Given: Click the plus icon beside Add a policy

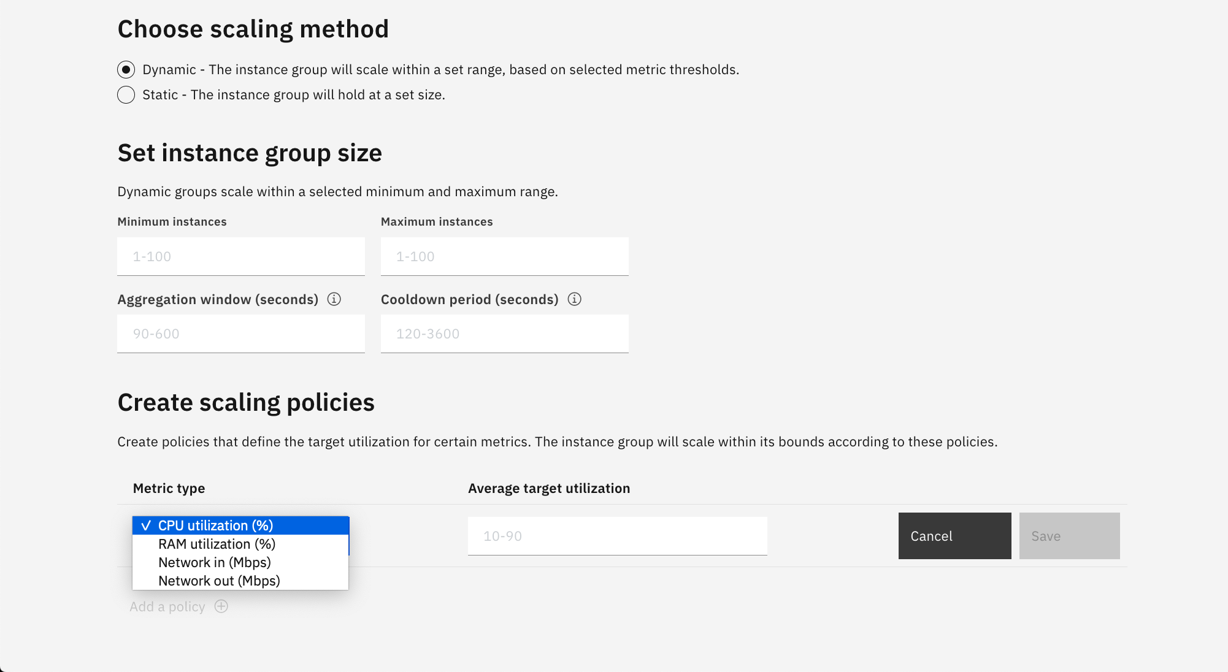Looking at the screenshot, I should click(x=221, y=606).
